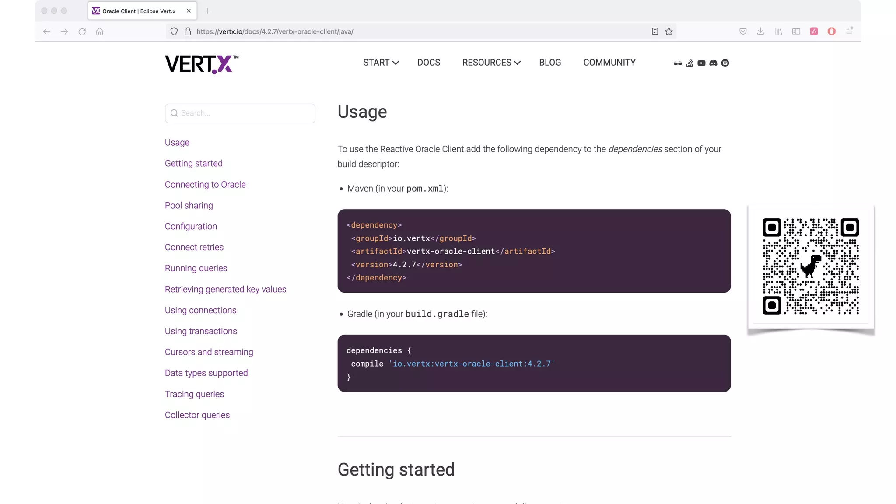Click the documentation Search field
The image size is (896, 504).
pyautogui.click(x=240, y=113)
